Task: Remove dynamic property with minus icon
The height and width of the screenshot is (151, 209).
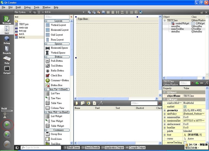Action: [202, 83]
